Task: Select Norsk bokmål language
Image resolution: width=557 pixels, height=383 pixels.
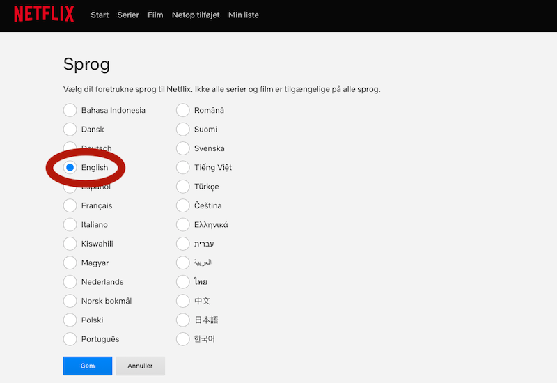Action: (x=70, y=301)
